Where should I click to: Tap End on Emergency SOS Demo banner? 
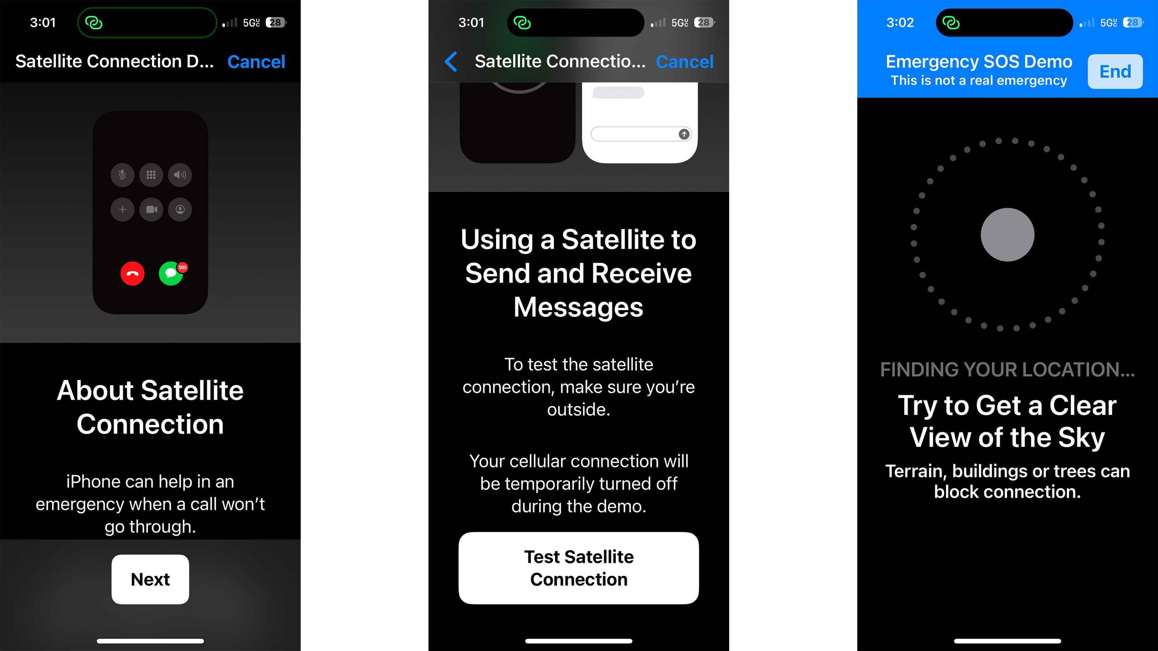(x=1115, y=71)
